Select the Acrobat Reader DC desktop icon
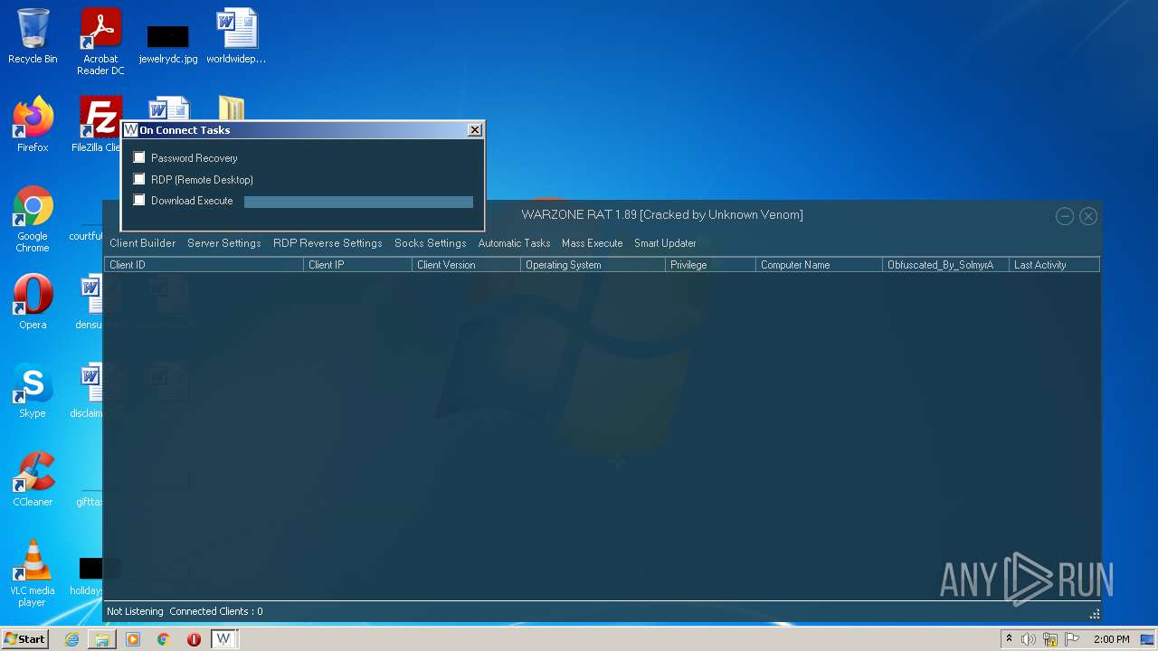This screenshot has height=651, width=1158. click(100, 42)
